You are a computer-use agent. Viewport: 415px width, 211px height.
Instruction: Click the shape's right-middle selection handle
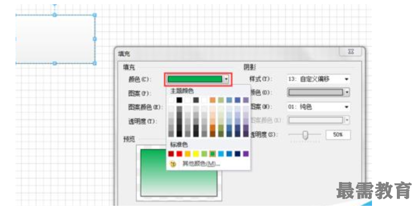[x=95, y=39]
